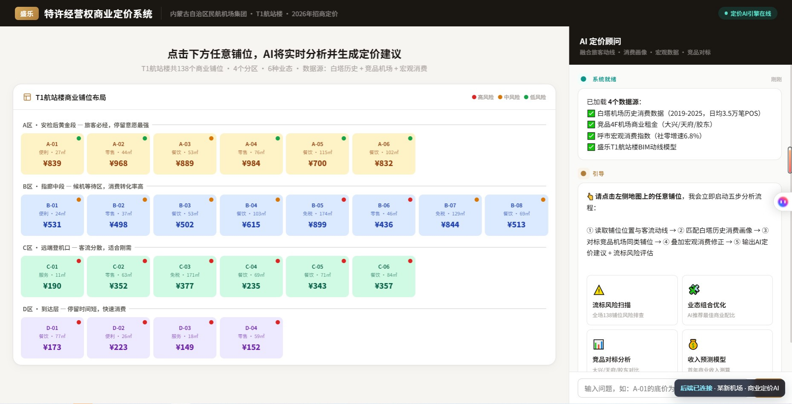Viewport: 792px width, 404px height.
Task: Select shop D-02 便利 26㎡
Action: click(x=118, y=338)
